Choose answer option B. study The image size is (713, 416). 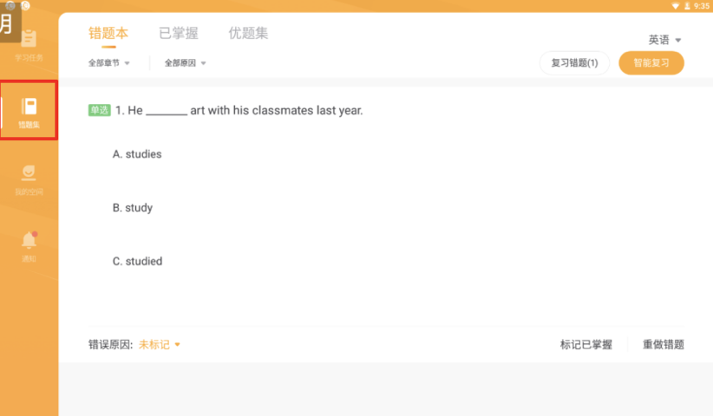click(133, 208)
